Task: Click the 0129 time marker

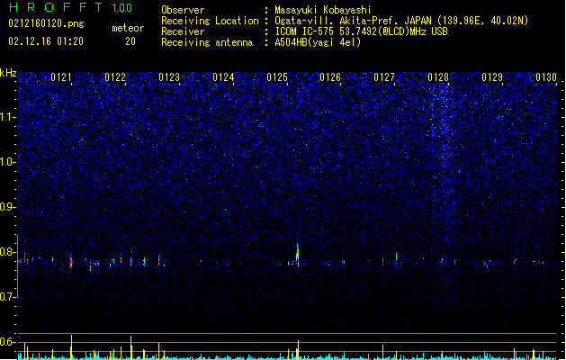Action: pyautogui.click(x=492, y=77)
